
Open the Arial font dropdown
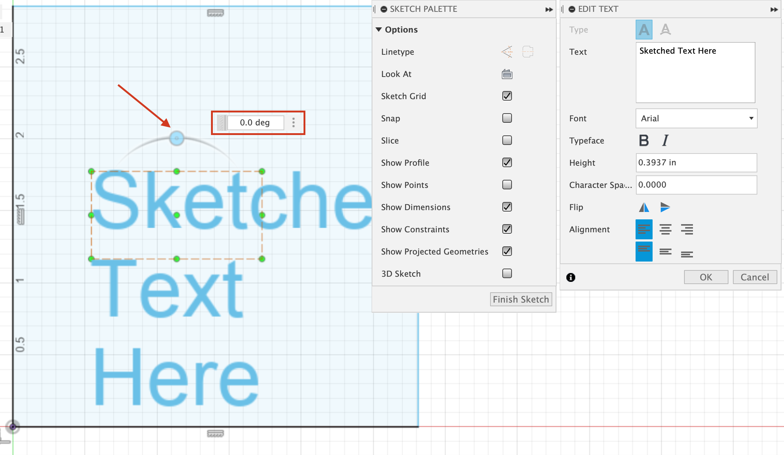(x=696, y=118)
